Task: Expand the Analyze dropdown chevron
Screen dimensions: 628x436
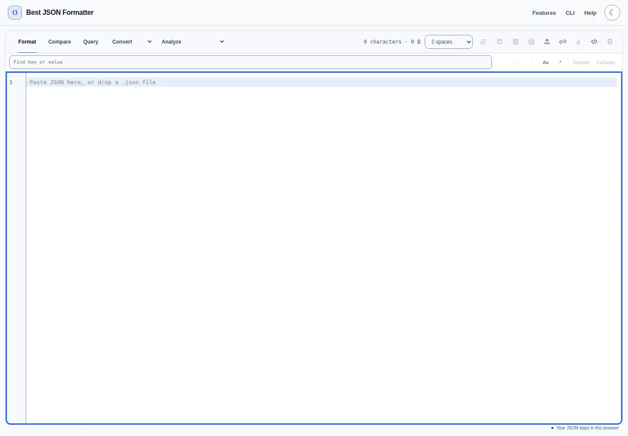Action: (222, 42)
